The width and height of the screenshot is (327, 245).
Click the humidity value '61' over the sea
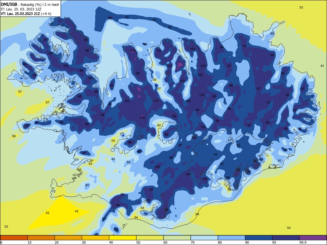322,66
